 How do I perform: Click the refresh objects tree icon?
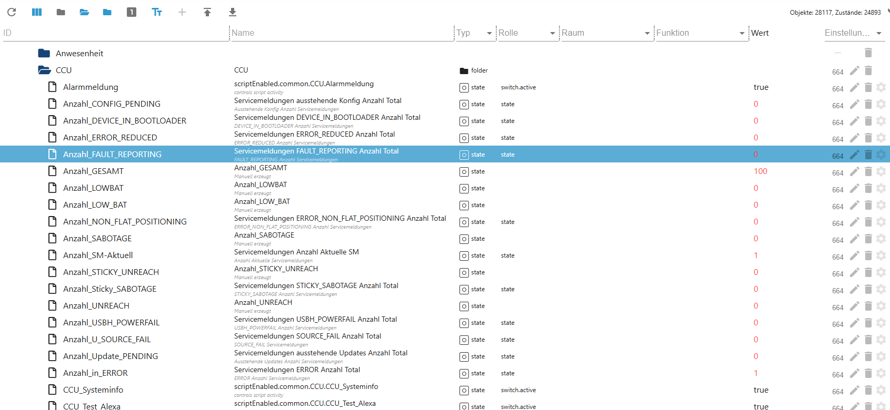(x=12, y=12)
